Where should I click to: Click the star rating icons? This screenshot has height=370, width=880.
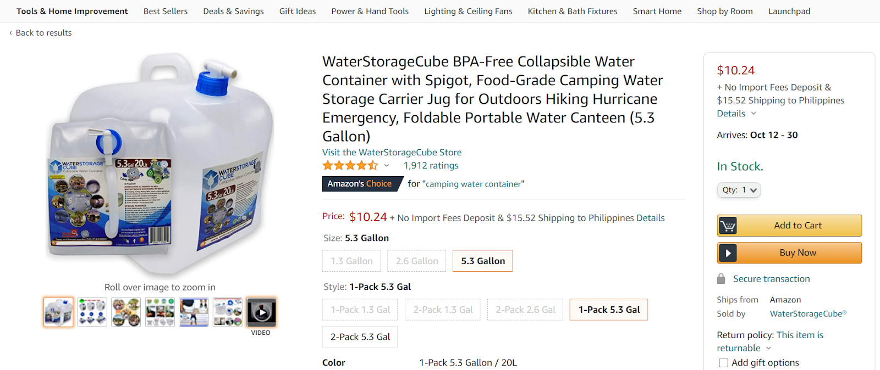click(x=350, y=165)
